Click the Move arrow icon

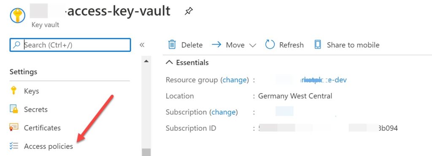[x=216, y=45]
